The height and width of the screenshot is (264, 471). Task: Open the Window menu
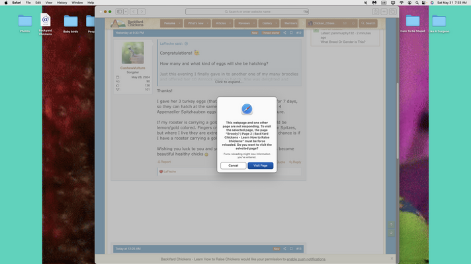[77, 3]
